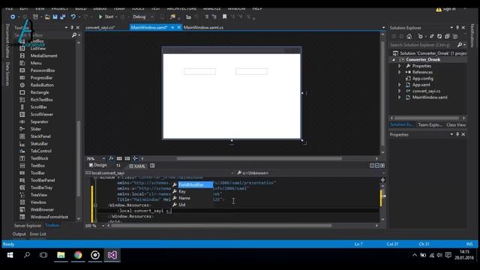This screenshot has width=480, height=270.
Task: Select the TextBox toolbox item
Action: (37, 166)
